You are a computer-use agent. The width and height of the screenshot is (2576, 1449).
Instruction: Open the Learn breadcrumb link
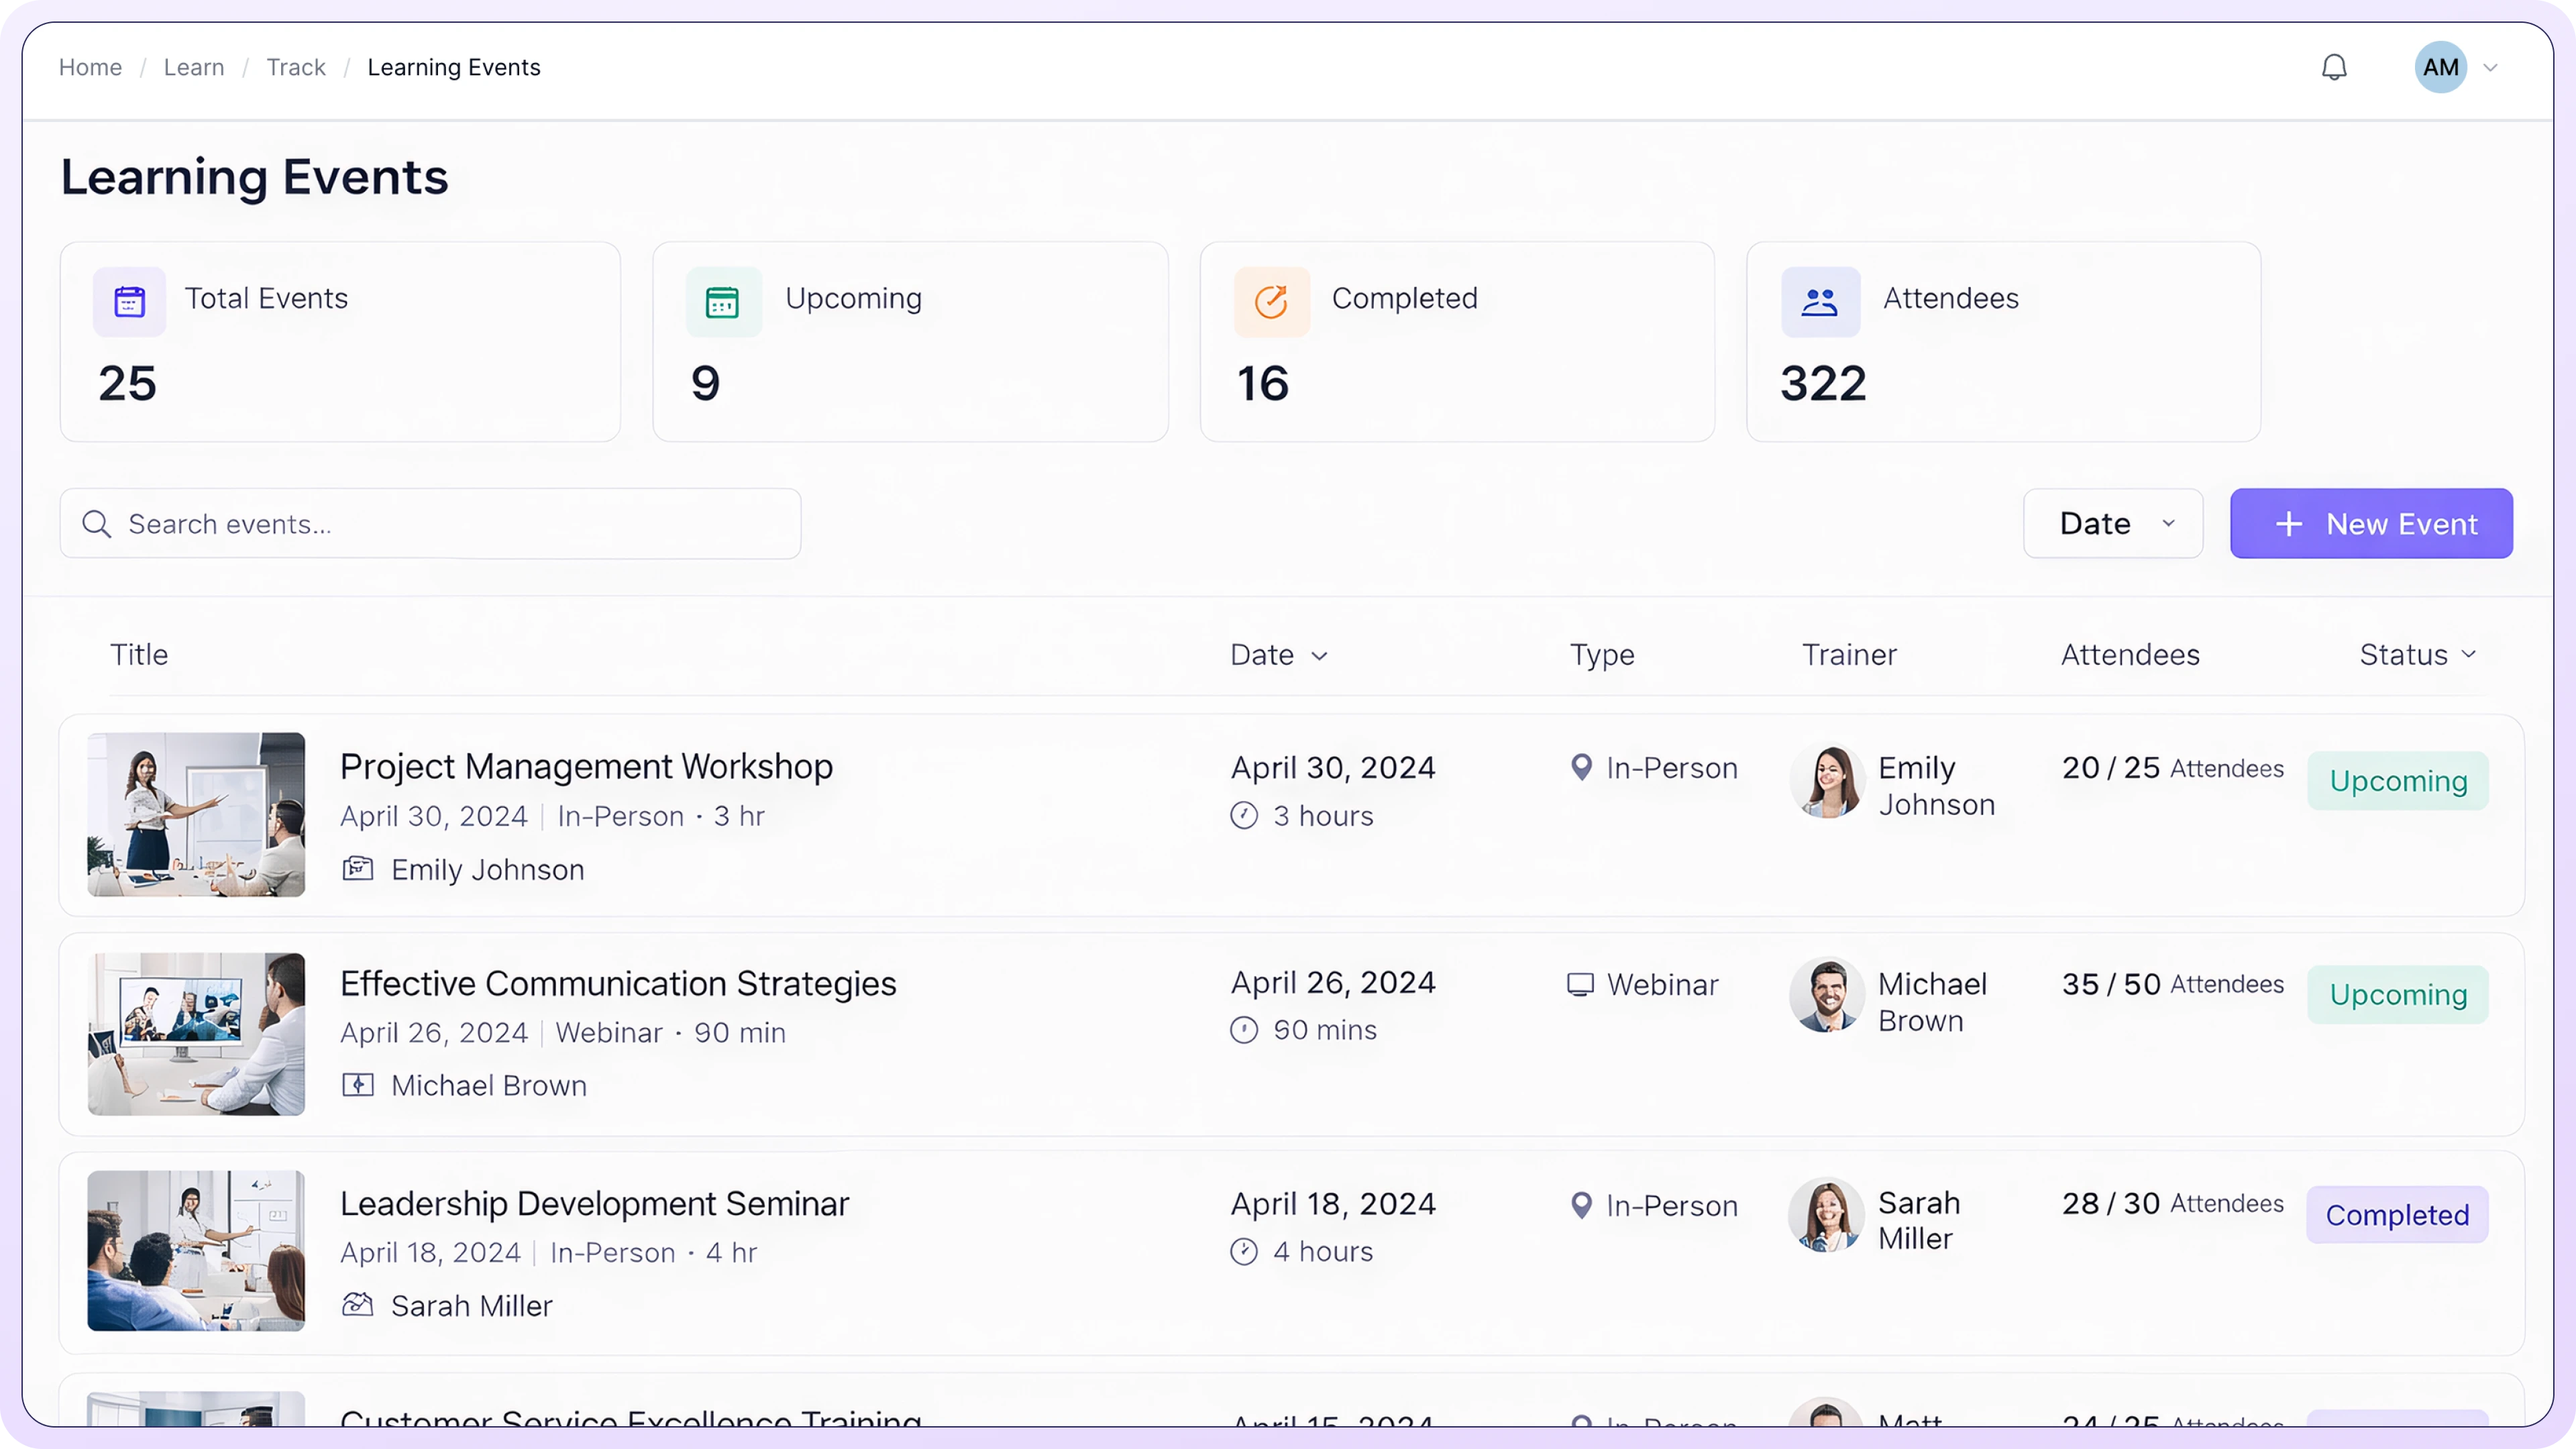(x=194, y=67)
